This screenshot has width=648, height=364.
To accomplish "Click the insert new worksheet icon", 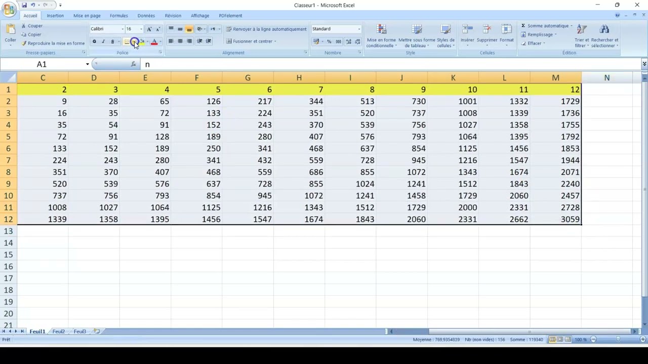I will 97,332.
